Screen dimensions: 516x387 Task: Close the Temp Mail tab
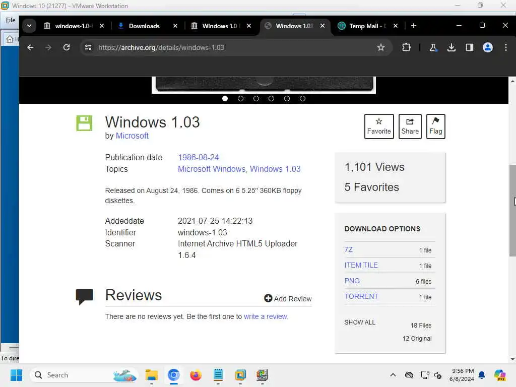[396, 26]
